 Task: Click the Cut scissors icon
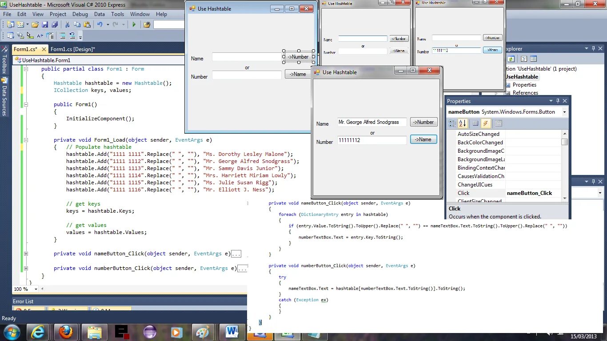pos(67,24)
